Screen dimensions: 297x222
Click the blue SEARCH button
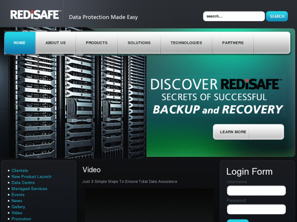click(277, 16)
